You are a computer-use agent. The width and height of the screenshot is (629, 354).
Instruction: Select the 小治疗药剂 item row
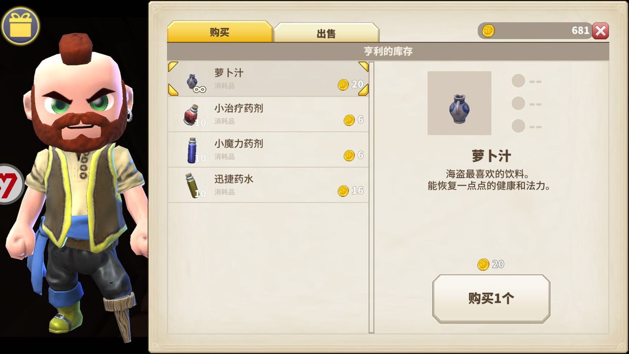[268, 114]
